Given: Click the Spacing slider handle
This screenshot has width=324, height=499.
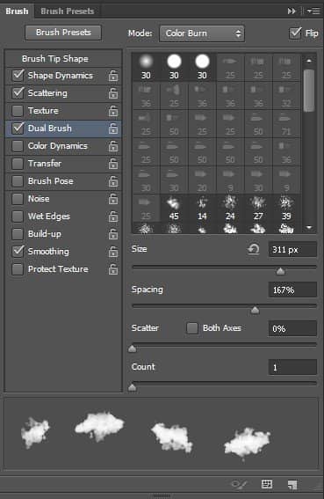Looking at the screenshot, I should coord(255,310).
